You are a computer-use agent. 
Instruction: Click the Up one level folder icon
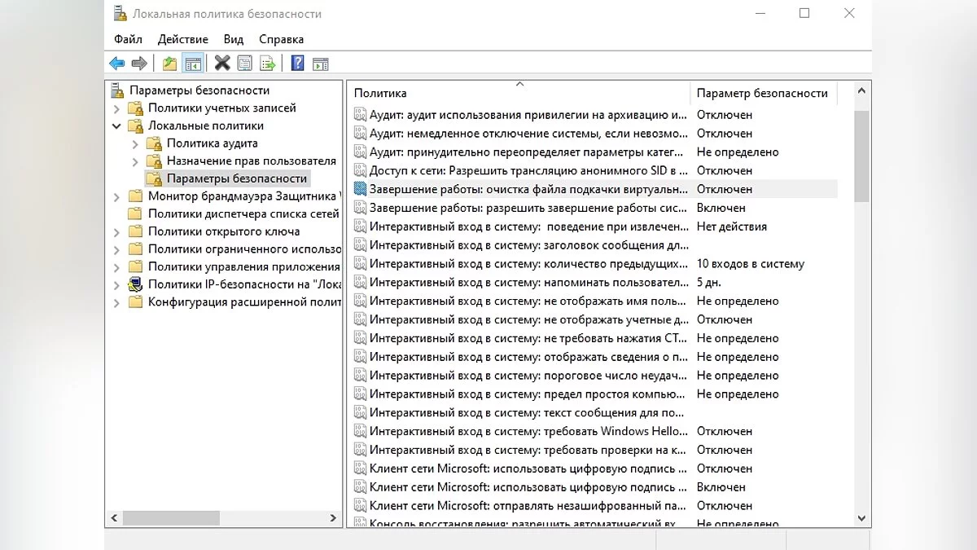(169, 64)
